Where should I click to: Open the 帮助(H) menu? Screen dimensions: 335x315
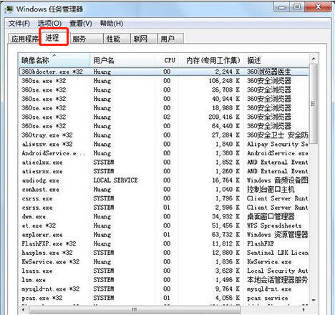pyautogui.click(x=112, y=24)
